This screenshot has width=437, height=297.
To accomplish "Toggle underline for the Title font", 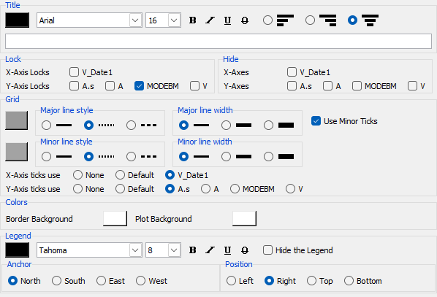I will 227,20.
